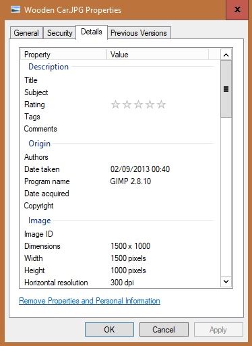Click the Dimensions value 1500 x 1000

click(x=130, y=246)
